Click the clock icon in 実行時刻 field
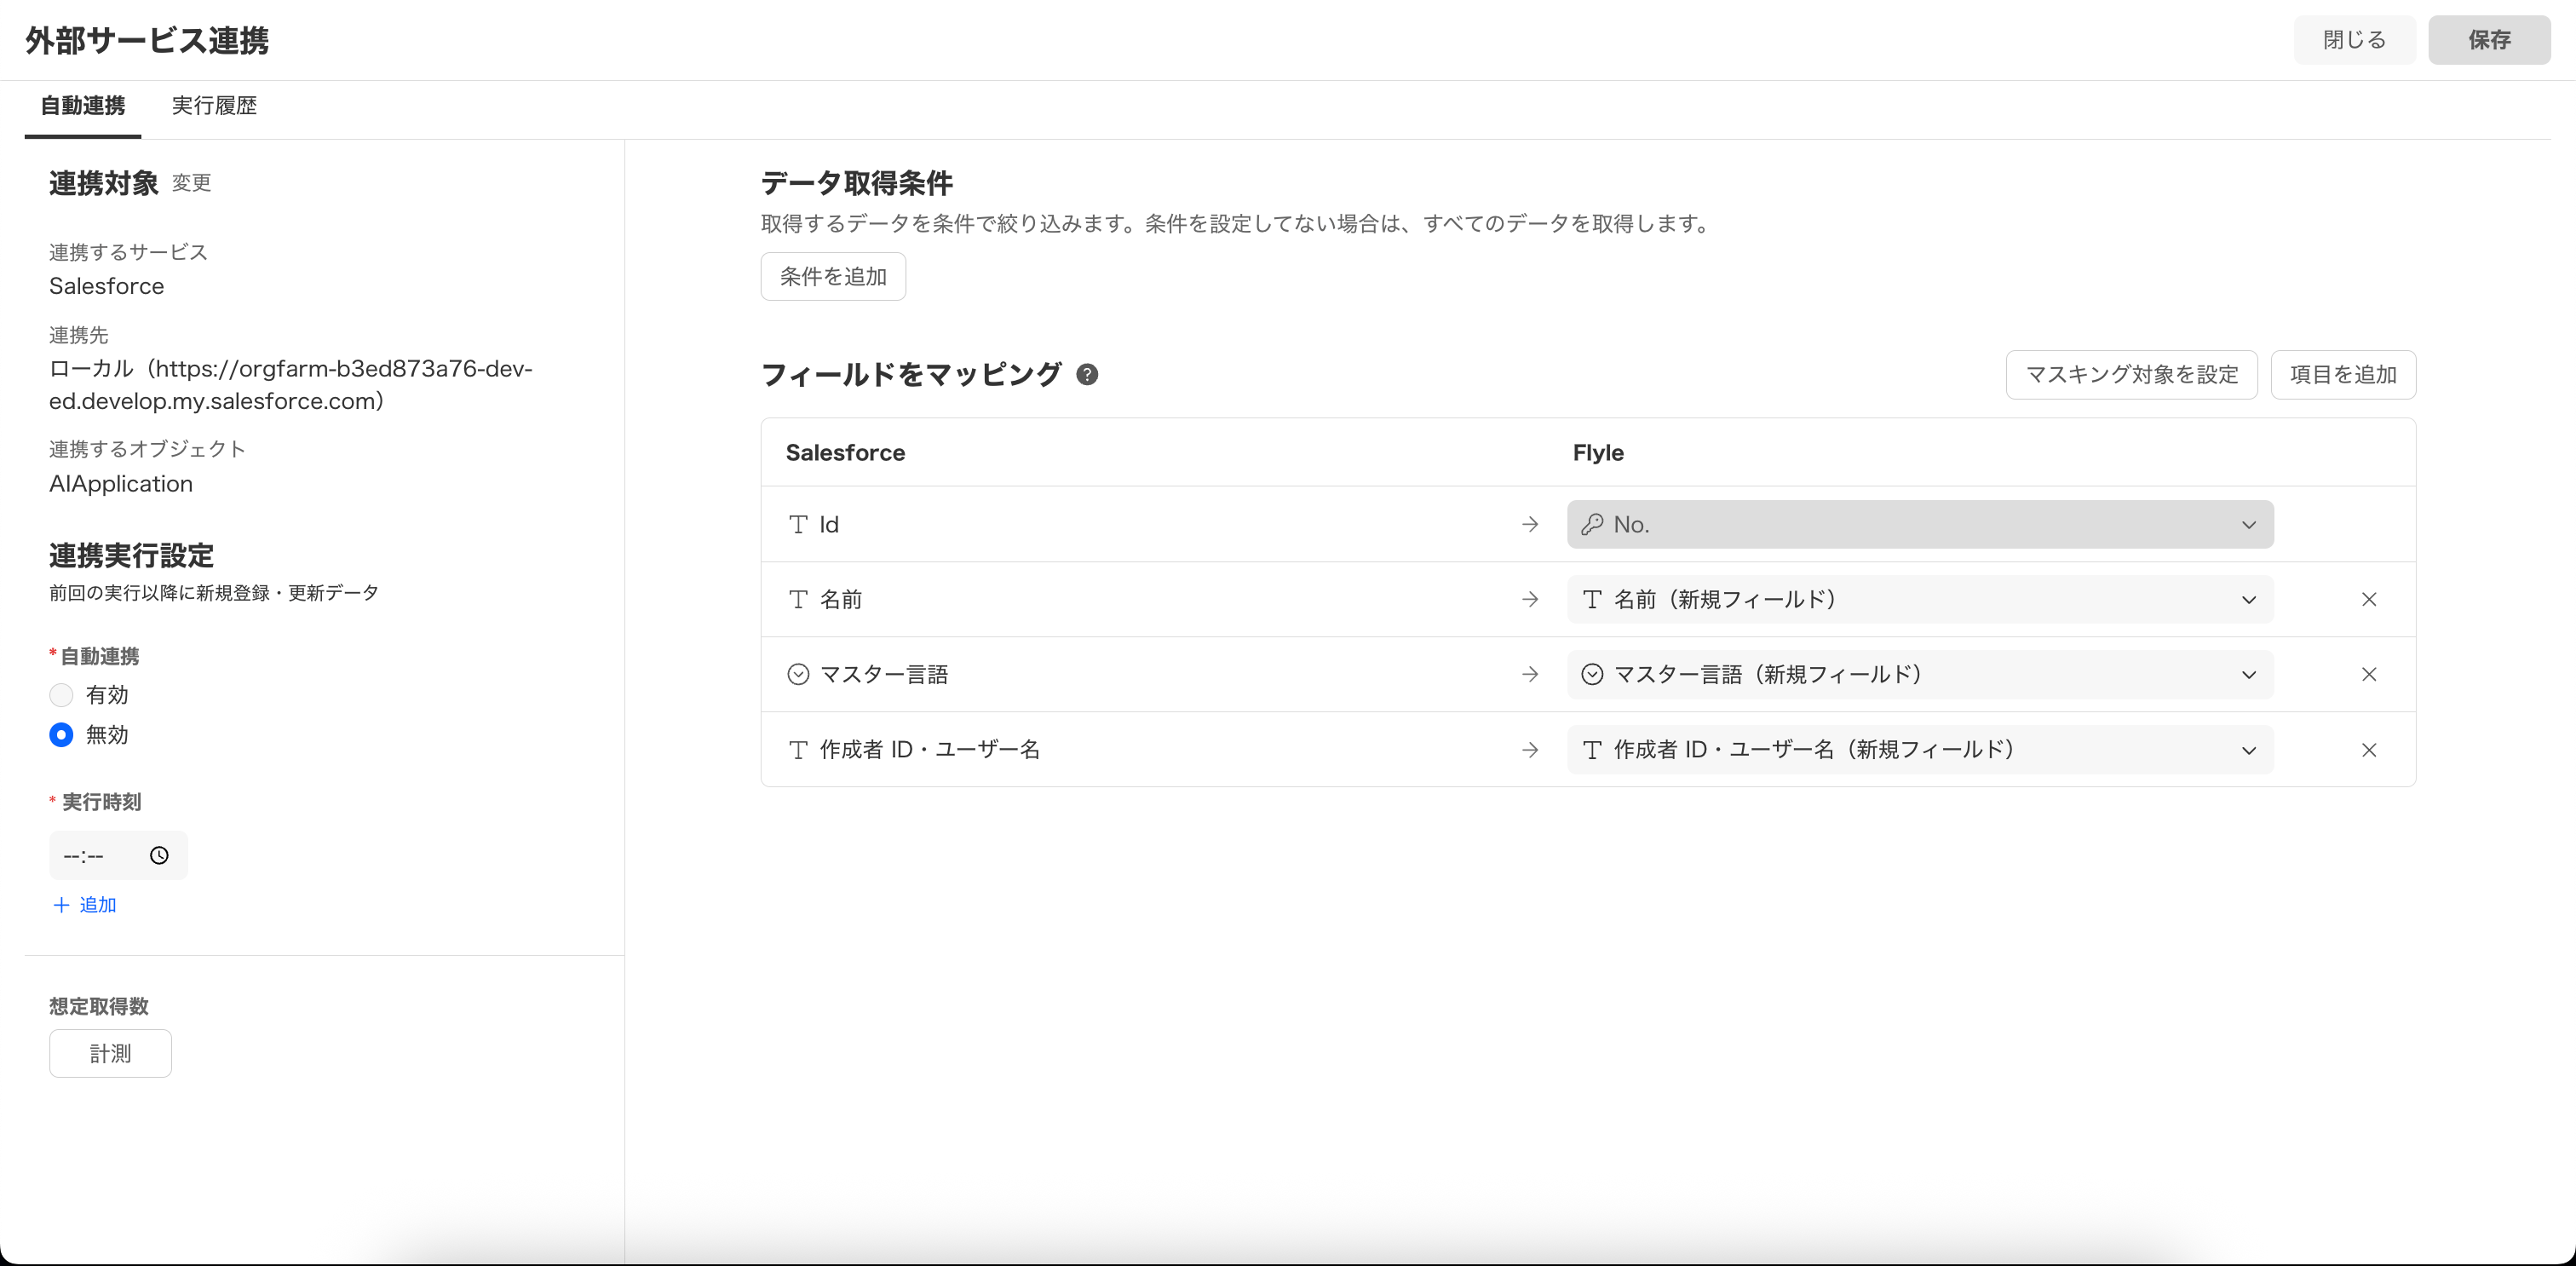This screenshot has height=1266, width=2576. 159,855
